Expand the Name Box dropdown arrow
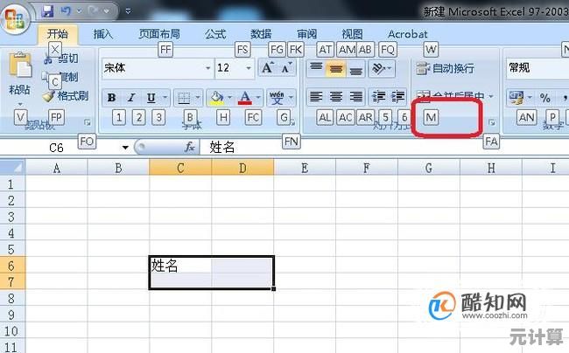 pyautogui.click(x=125, y=148)
